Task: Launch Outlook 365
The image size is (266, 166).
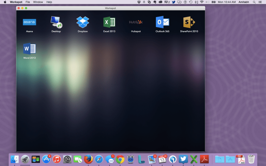Action: [x=162, y=22]
